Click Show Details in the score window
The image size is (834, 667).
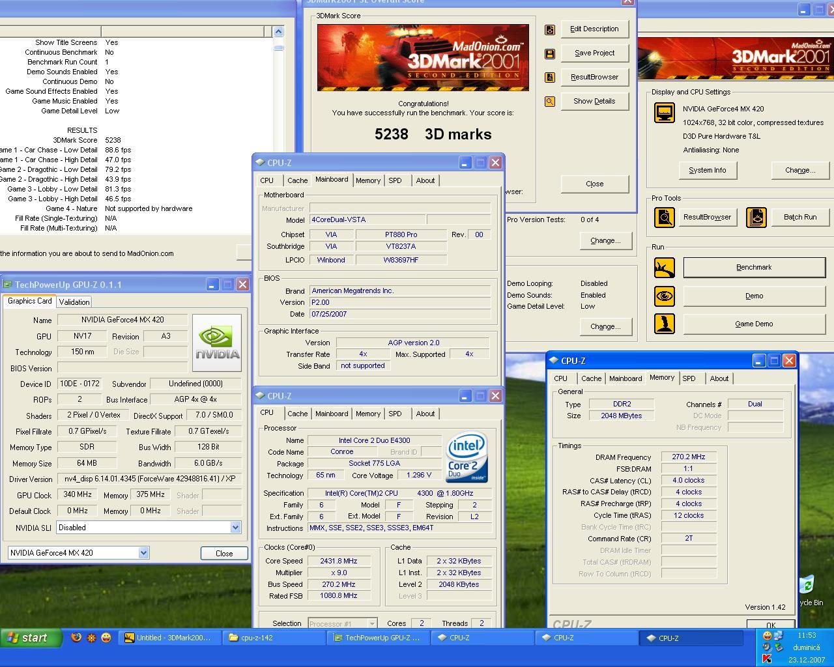(594, 101)
